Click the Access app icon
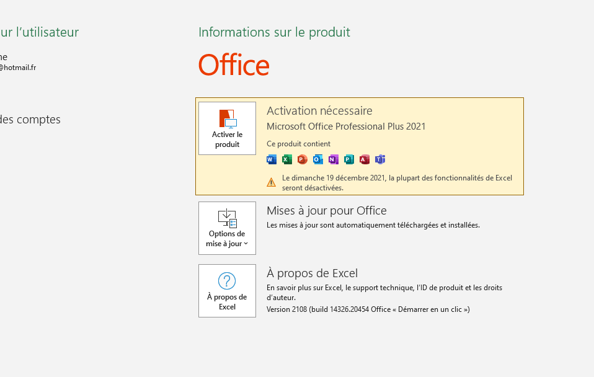This screenshot has width=594, height=377. click(x=365, y=159)
